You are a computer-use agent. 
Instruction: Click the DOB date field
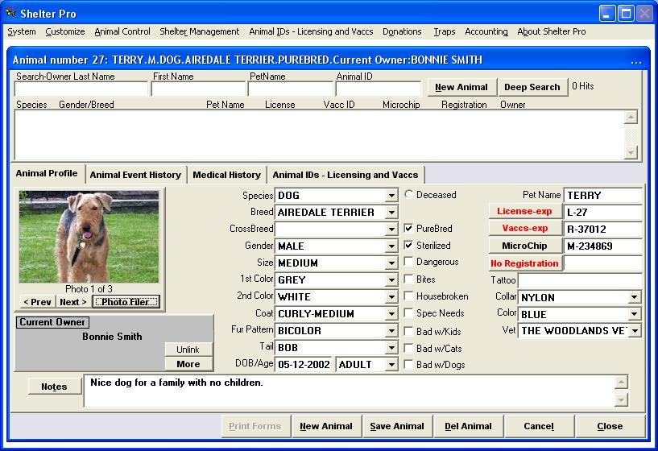pos(304,365)
